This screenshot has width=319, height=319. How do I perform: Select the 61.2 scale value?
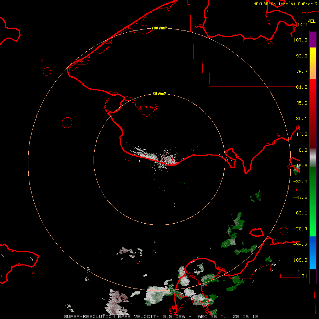pyautogui.click(x=302, y=87)
